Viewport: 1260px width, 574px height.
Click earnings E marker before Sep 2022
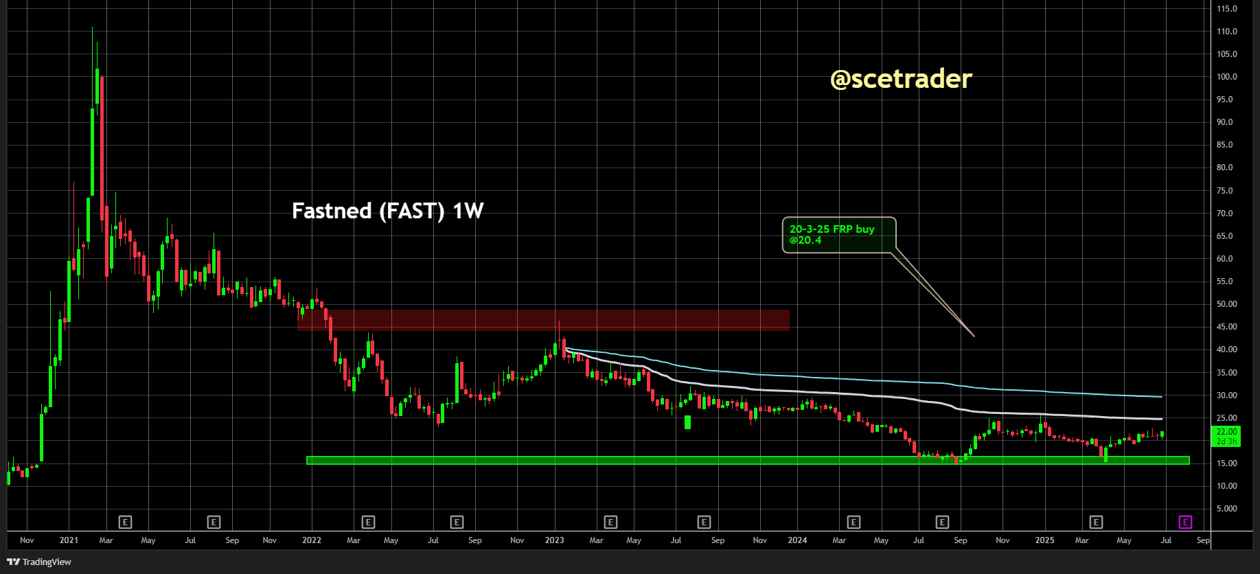[x=457, y=523]
